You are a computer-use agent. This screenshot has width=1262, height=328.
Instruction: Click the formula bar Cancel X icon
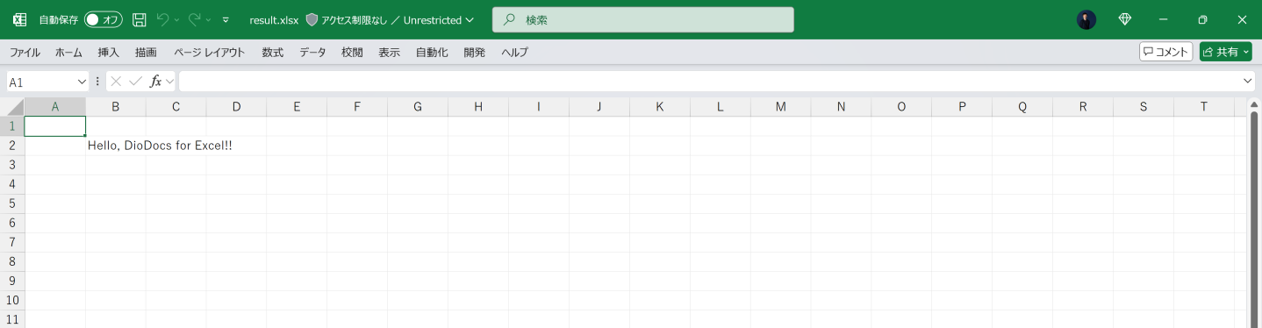coord(116,81)
